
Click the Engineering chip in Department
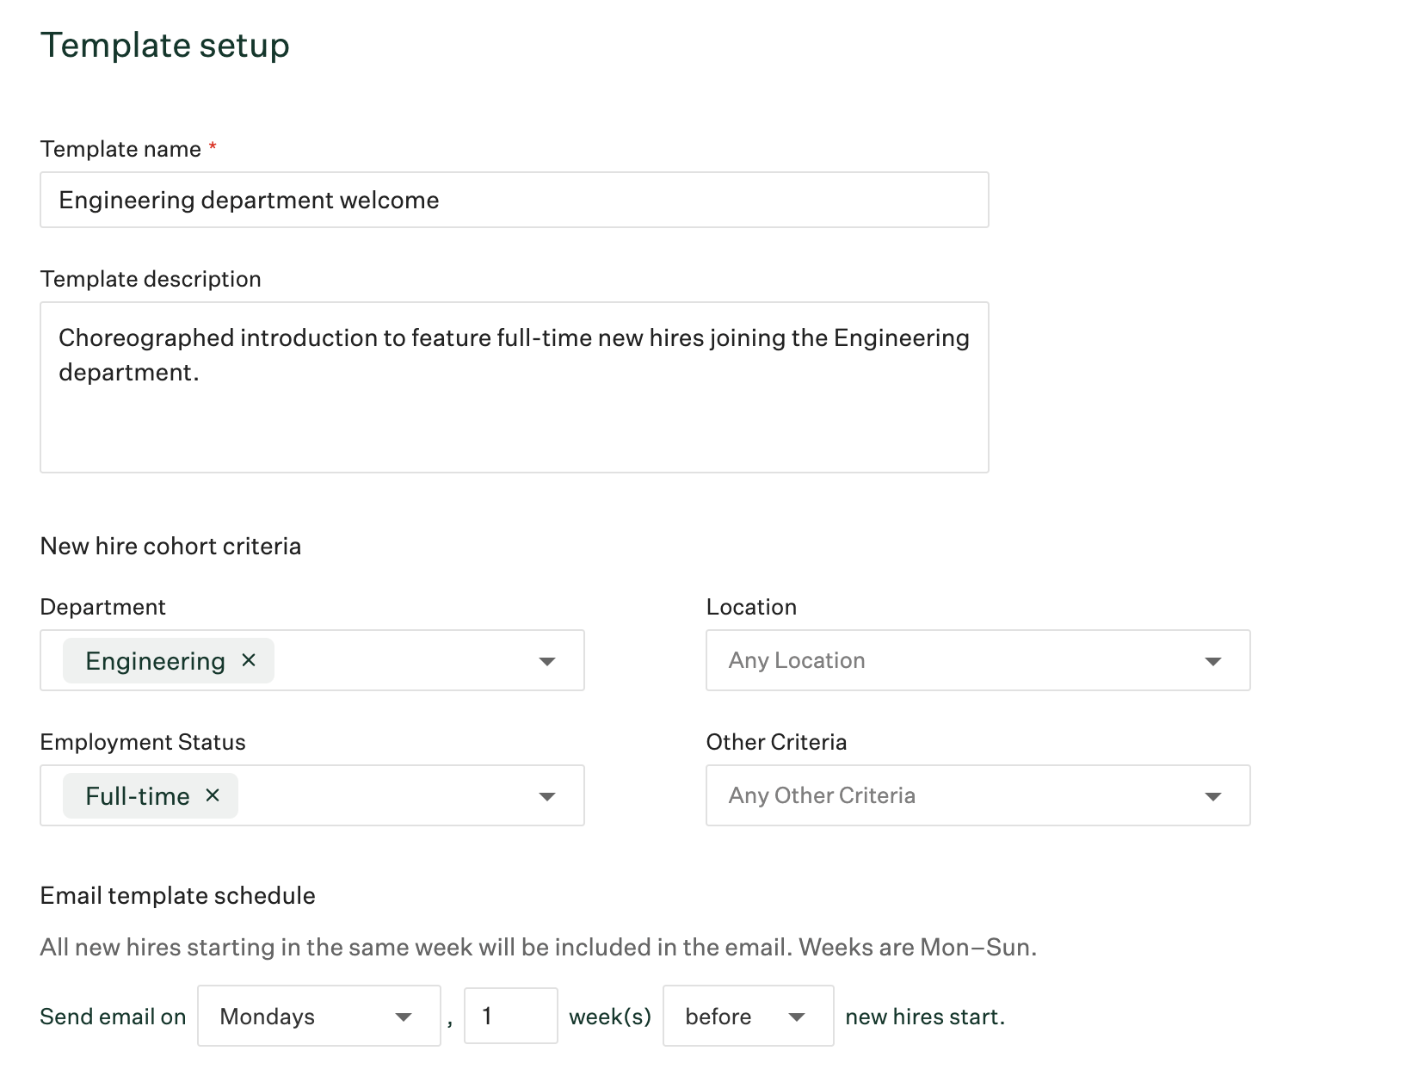click(155, 660)
